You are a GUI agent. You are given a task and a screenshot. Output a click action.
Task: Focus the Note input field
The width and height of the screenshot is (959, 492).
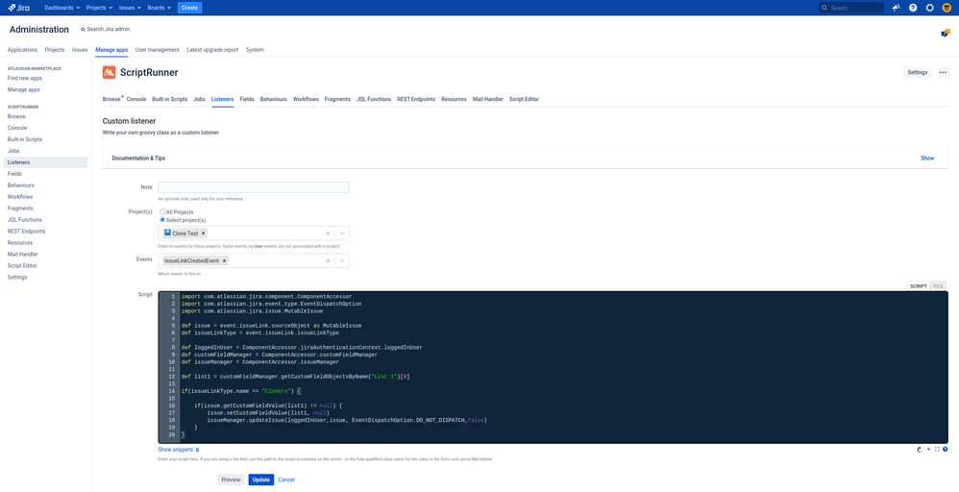[254, 187]
